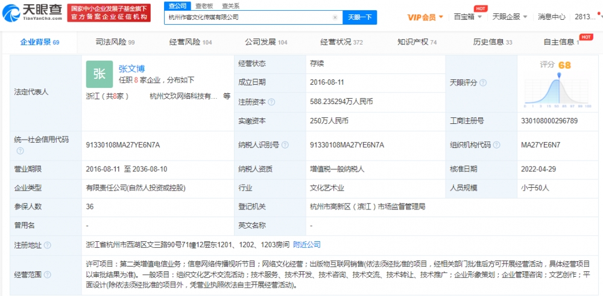The width and height of the screenshot is (603, 296).
Task: Open the 企业背景 tab
Action: tap(40, 42)
